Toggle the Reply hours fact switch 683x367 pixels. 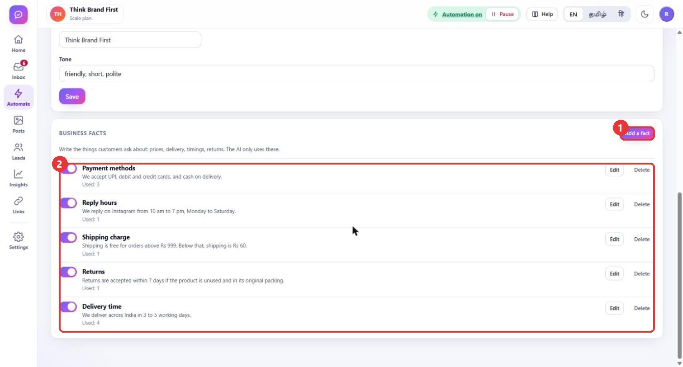(x=68, y=203)
